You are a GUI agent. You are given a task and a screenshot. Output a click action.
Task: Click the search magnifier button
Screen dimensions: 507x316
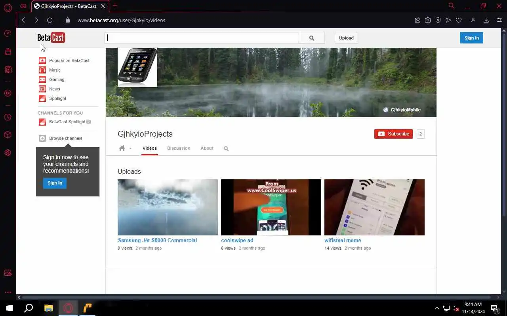point(312,38)
